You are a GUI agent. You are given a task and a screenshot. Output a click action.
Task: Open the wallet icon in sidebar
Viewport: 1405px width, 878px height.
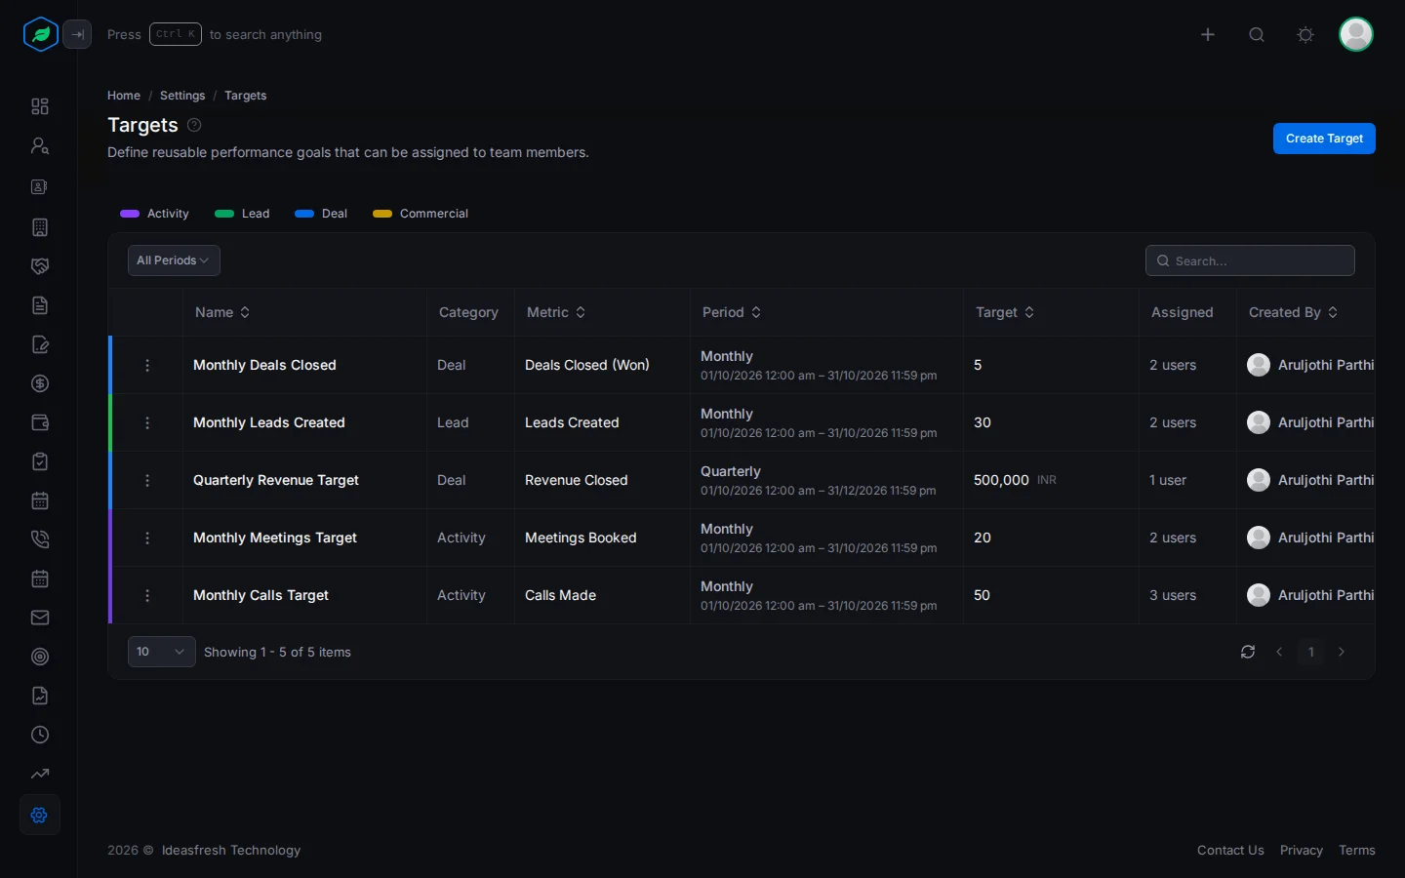click(40, 422)
